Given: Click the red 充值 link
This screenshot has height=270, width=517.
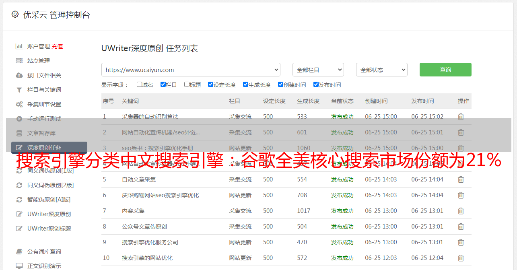Looking at the screenshot, I should 57,46.
